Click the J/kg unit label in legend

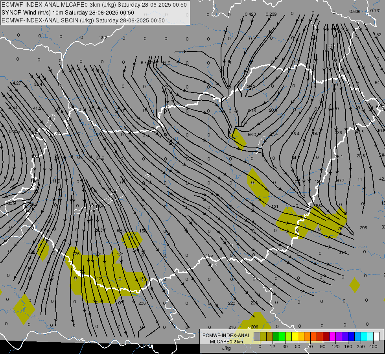pos(227,348)
